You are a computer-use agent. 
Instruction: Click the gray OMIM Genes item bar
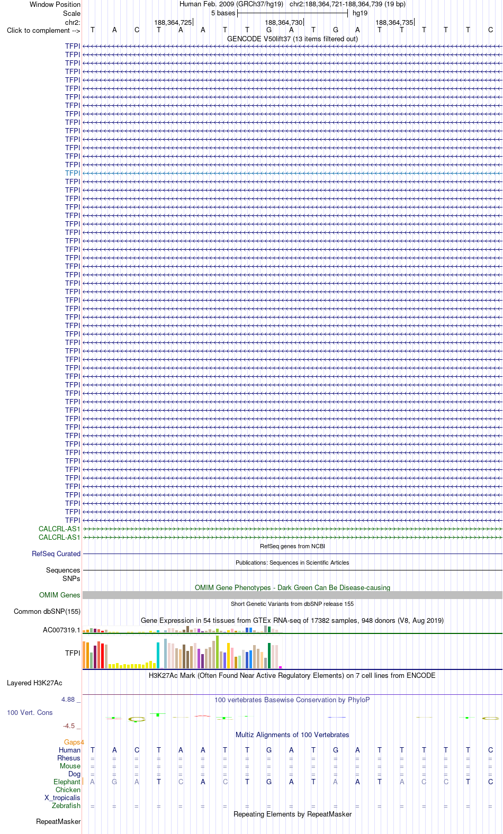point(292,595)
